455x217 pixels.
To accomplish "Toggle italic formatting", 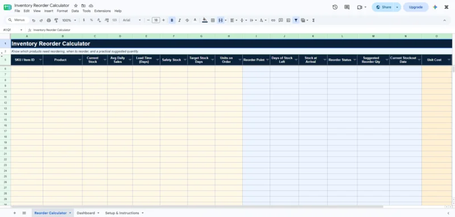I will pos(180,20).
